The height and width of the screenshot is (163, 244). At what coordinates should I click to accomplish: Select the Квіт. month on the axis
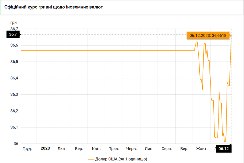click(97, 149)
